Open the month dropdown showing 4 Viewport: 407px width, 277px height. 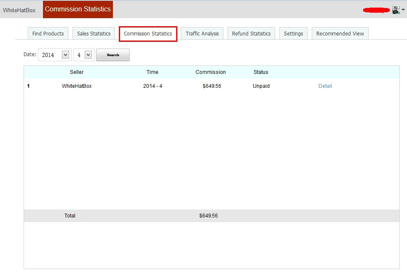pyautogui.click(x=83, y=55)
